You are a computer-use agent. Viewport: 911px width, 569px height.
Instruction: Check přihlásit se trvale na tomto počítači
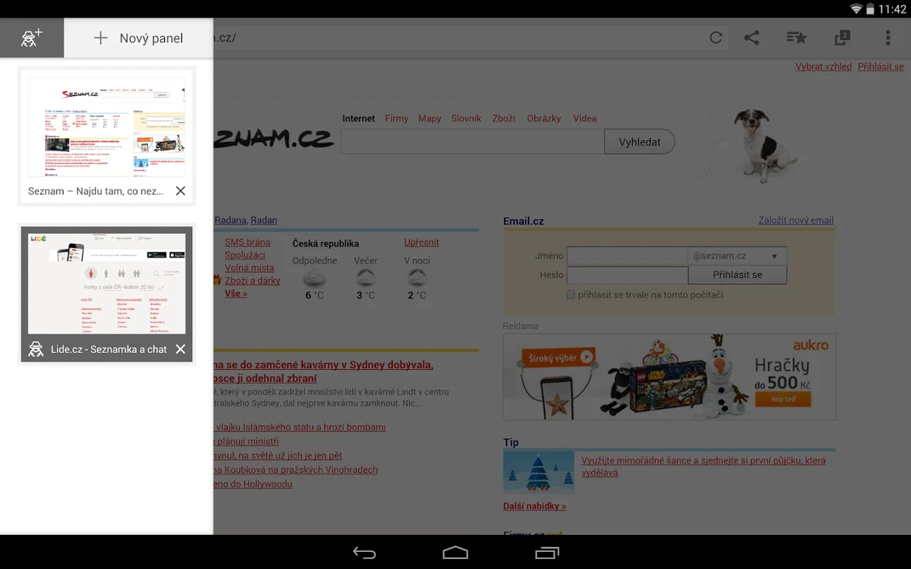(x=571, y=294)
